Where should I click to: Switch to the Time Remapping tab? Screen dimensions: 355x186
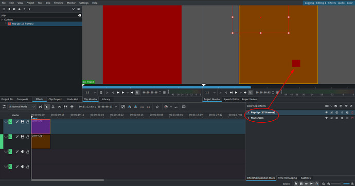click(287, 178)
